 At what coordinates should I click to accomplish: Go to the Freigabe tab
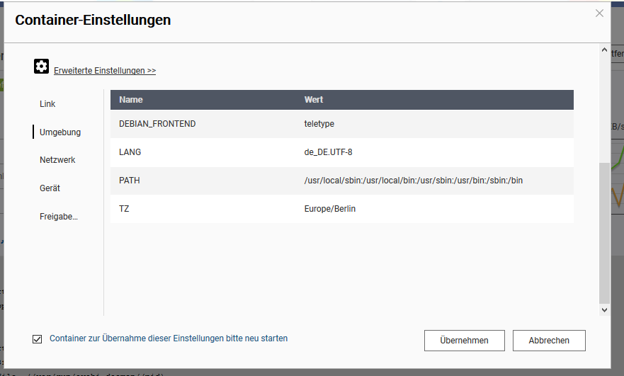(59, 217)
